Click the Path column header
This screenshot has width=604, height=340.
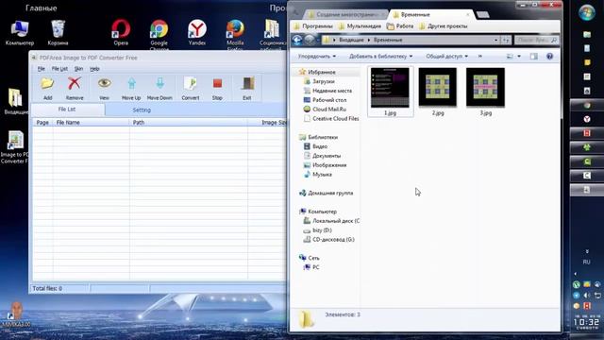[x=189, y=122]
